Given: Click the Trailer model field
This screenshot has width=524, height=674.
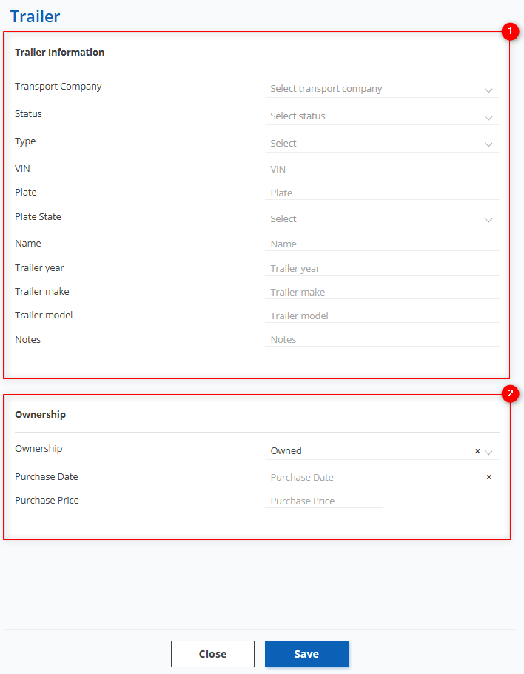Looking at the screenshot, I should [x=381, y=316].
